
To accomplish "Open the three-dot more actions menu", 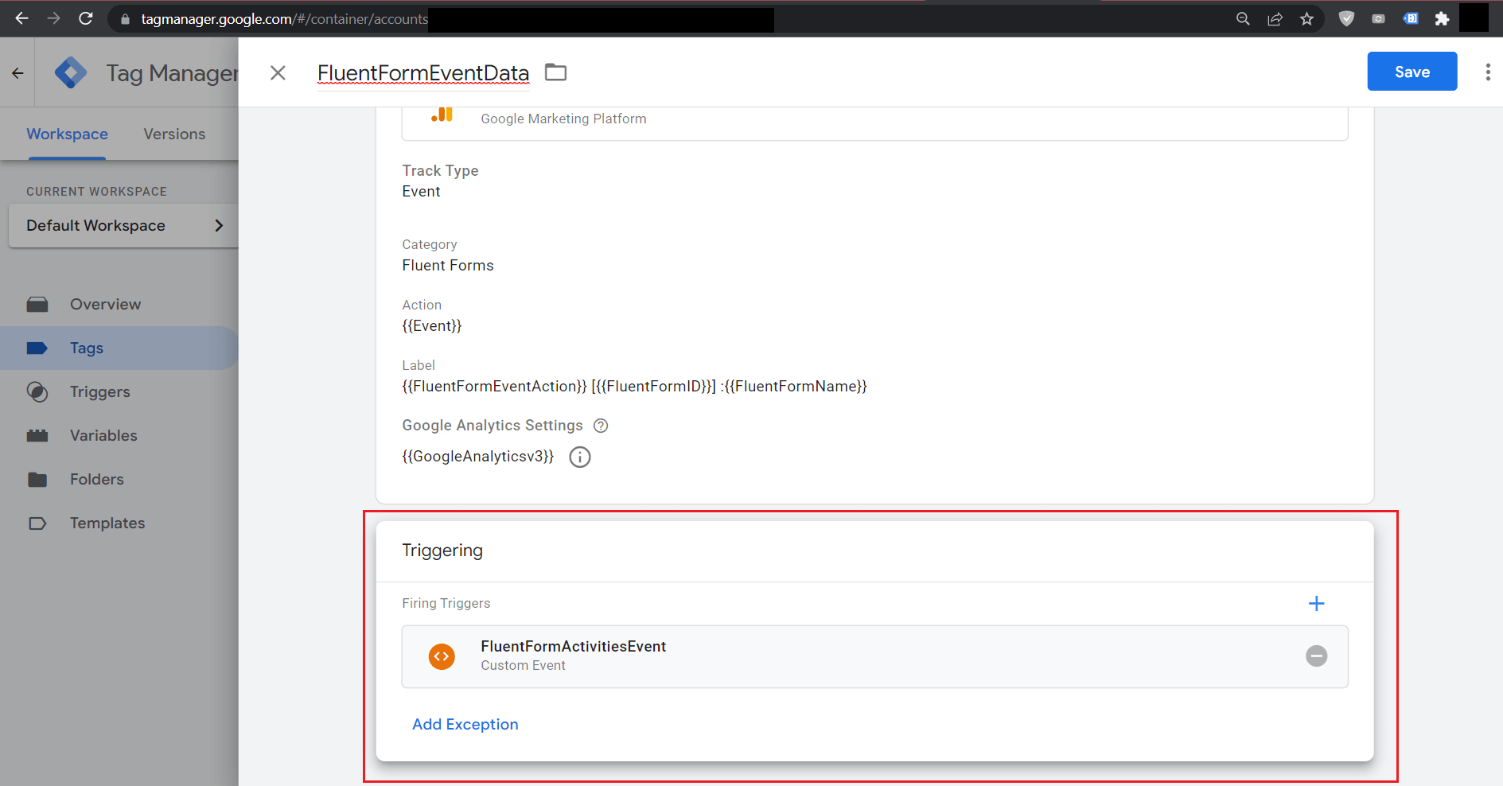I will 1487,72.
